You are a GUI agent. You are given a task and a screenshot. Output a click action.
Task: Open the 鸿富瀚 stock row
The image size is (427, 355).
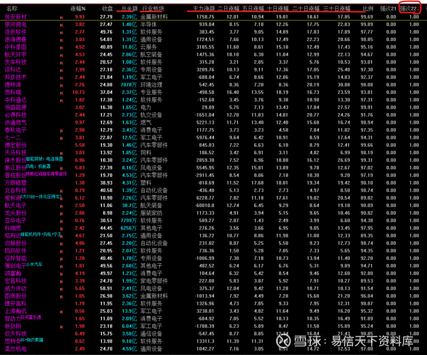pyautogui.click(x=13, y=273)
